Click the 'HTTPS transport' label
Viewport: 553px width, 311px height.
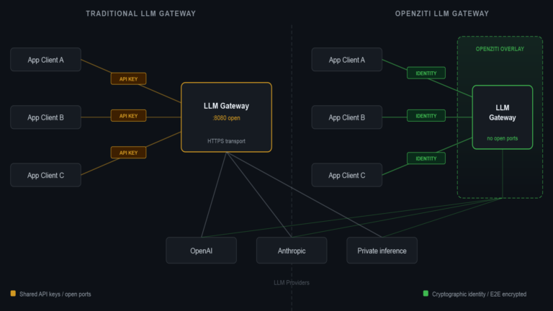226,141
